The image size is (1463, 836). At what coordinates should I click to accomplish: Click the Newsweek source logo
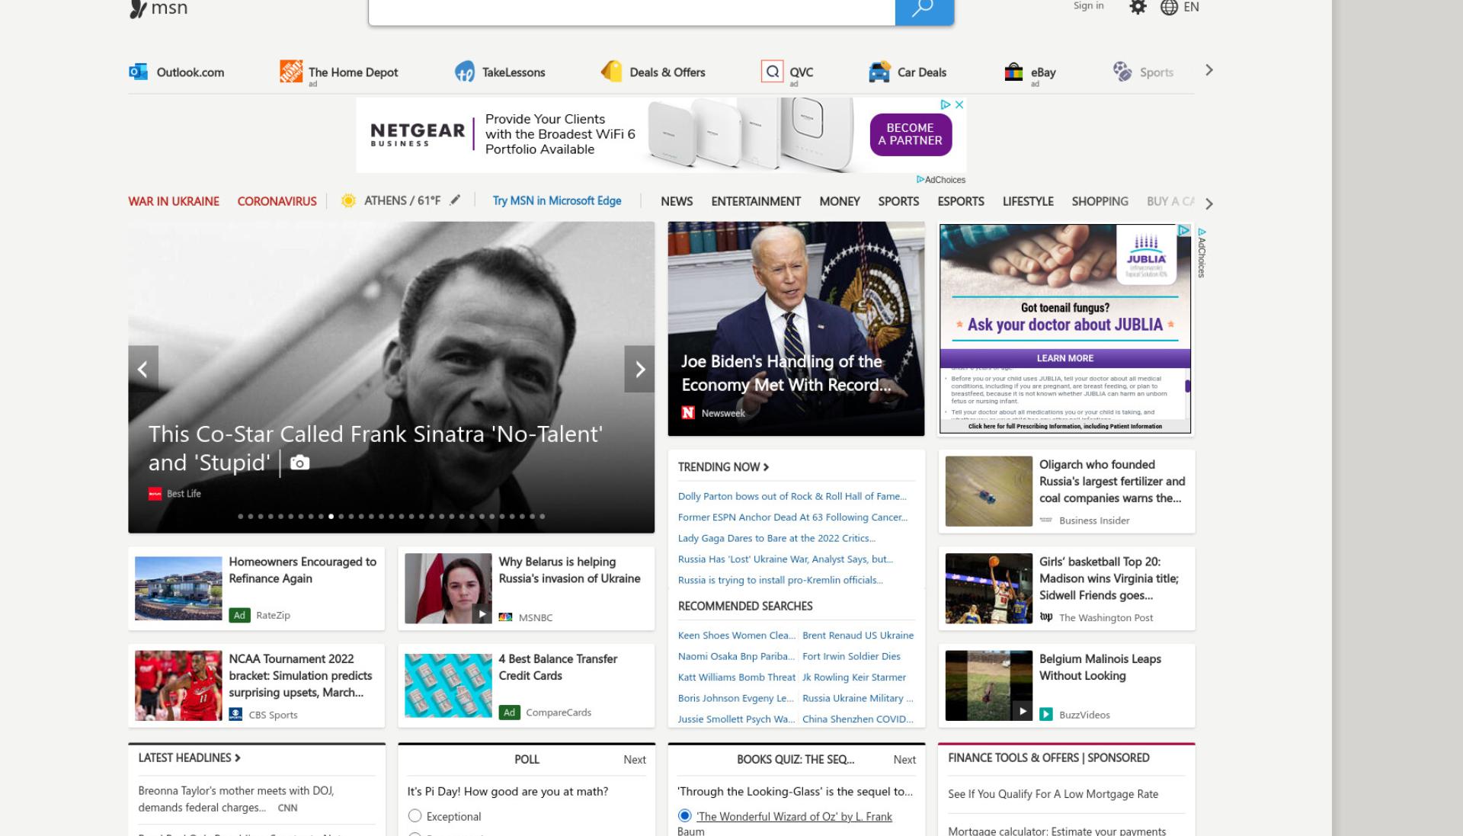688,412
